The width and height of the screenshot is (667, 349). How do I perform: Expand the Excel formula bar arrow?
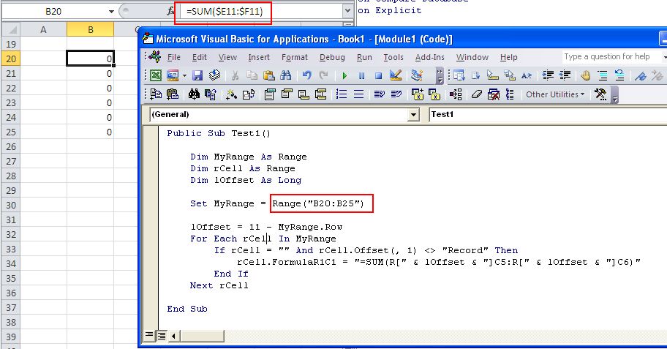coord(347,11)
